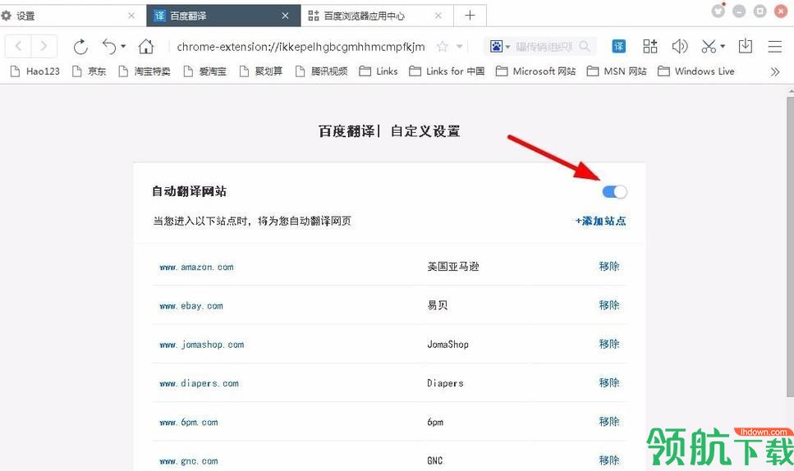Click the search magnifier icon
Viewport: 794px width, 471px height.
(x=585, y=47)
